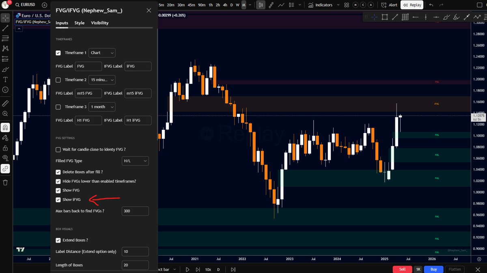
Task: Exit Replay mode via Replay button
Action: 412,5
